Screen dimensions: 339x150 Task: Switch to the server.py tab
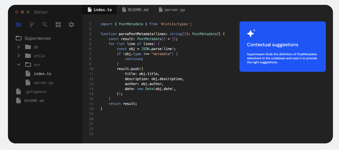(172, 10)
